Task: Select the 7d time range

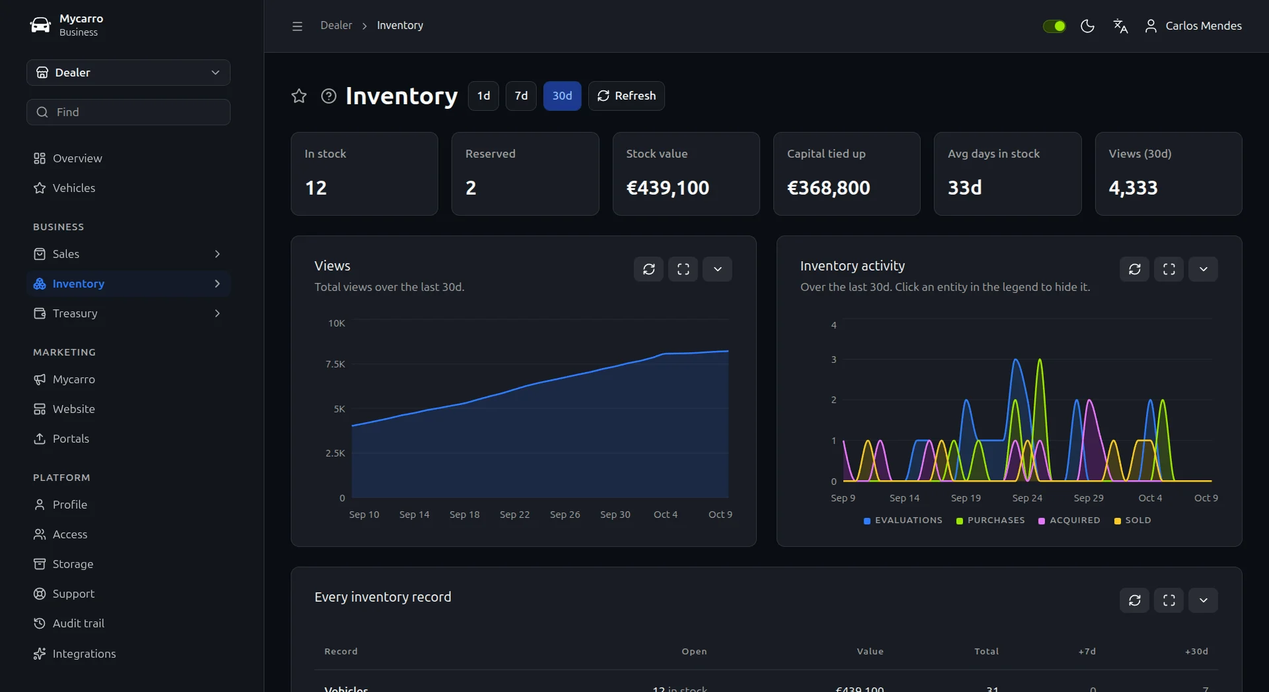Action: click(x=521, y=96)
